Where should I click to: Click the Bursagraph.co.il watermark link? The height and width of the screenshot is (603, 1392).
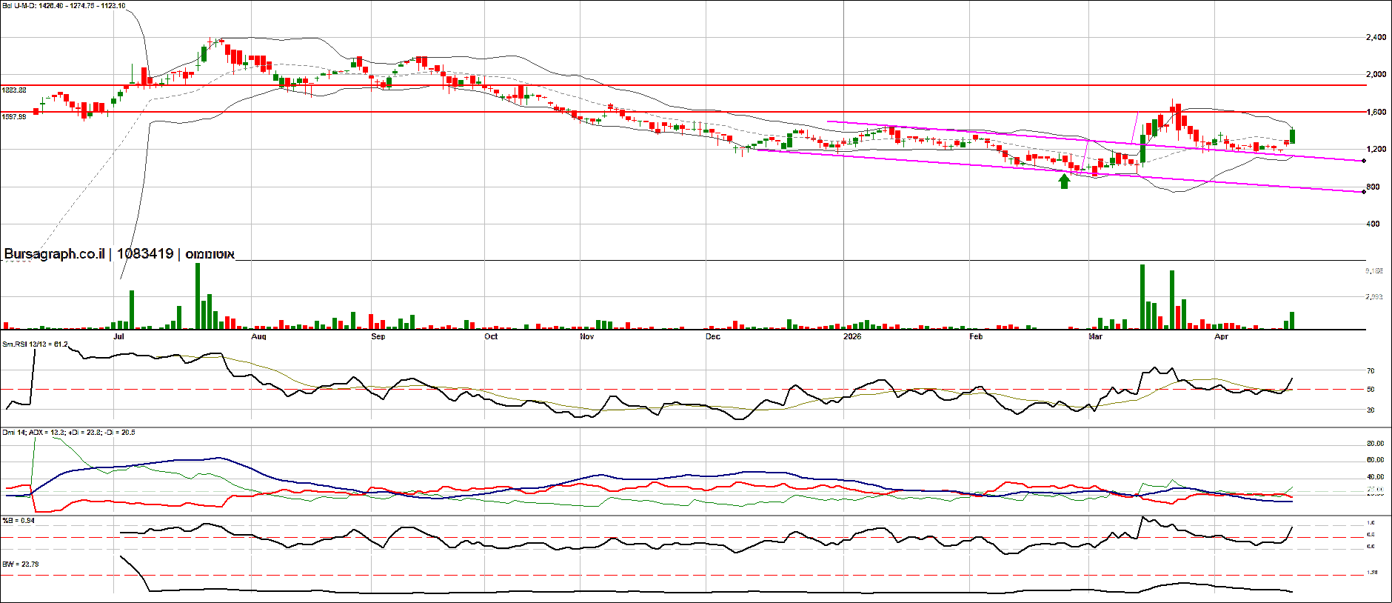[54, 254]
